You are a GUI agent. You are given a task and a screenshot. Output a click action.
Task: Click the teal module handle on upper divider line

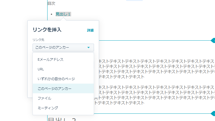(x=213, y=41)
